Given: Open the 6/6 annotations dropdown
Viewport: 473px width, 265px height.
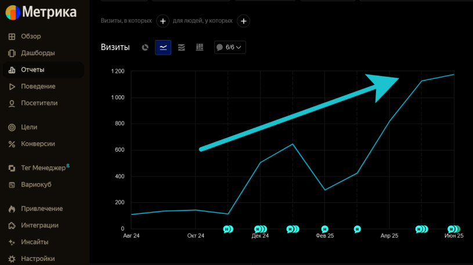Looking at the screenshot, I should coord(230,48).
